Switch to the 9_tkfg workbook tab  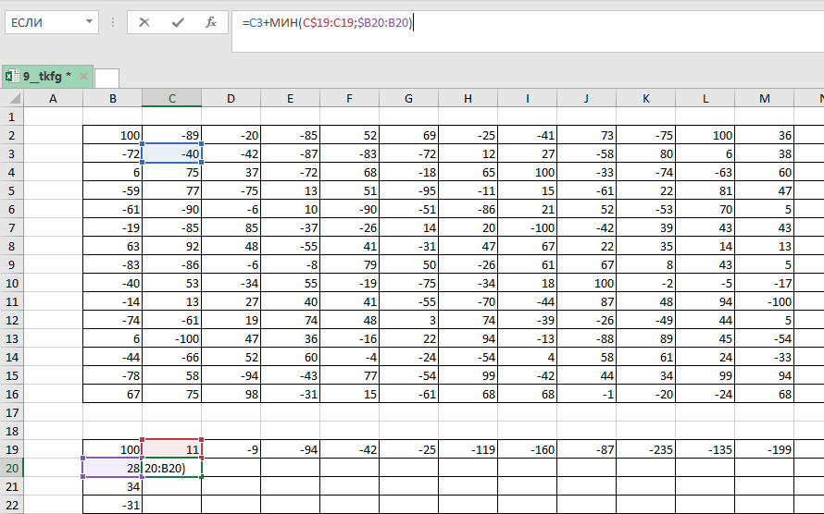click(x=46, y=76)
